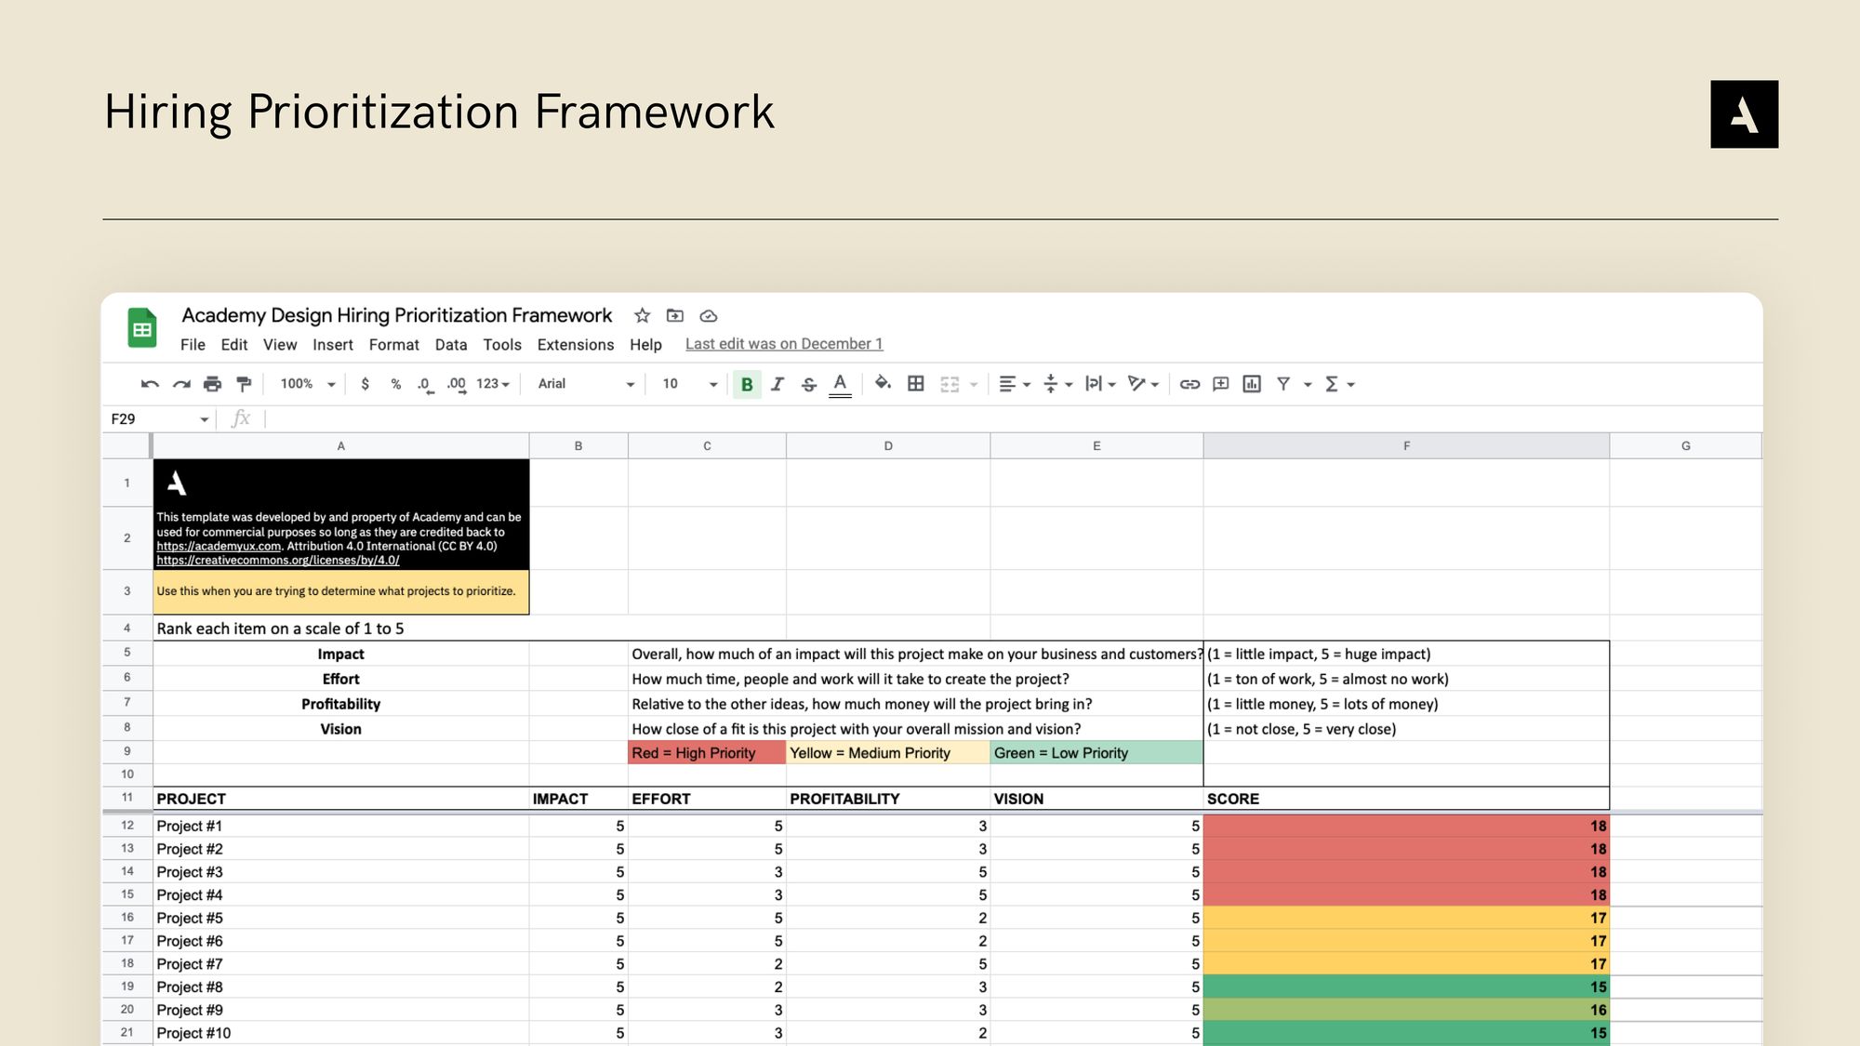
Task: Click the borders/grid icon in toolbar
Action: (913, 383)
